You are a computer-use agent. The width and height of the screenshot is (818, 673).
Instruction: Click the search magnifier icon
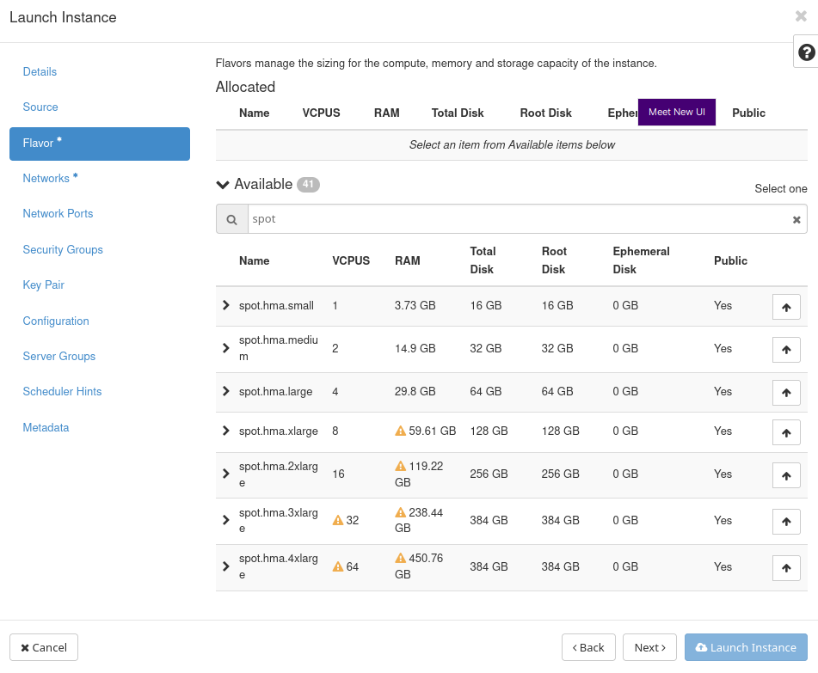point(231,220)
